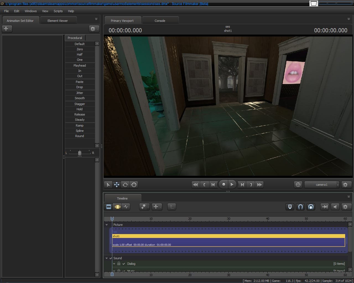The image size is (354, 283).
Task: Collapse the Dialog track
Action: 114,264
